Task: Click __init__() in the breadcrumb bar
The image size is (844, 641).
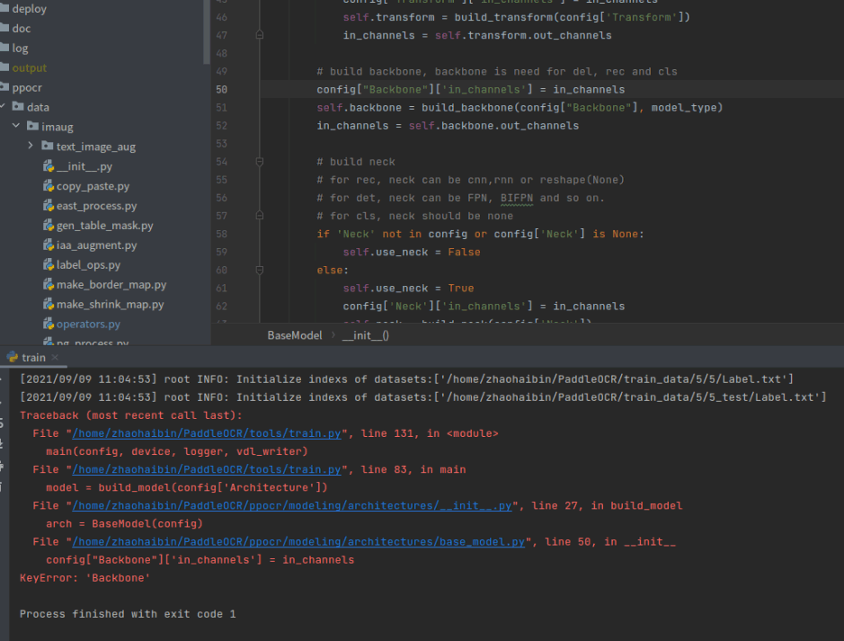Action: [x=366, y=335]
